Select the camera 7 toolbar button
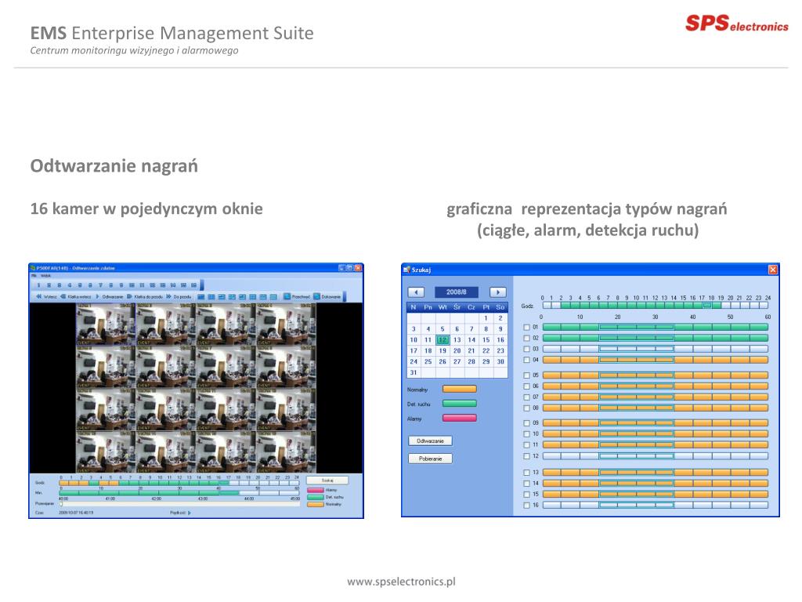 (101, 285)
